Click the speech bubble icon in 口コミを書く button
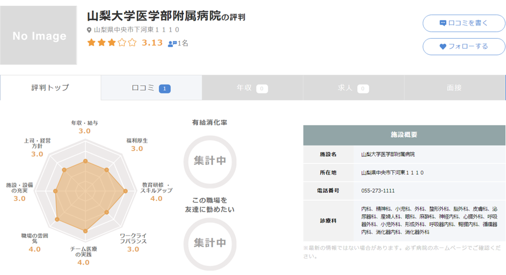Screen dimensions: 506x275 point(443,23)
